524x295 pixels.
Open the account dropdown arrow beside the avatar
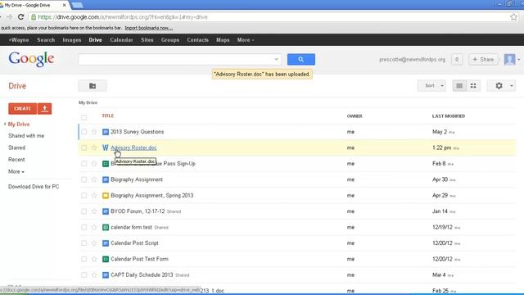point(518,60)
